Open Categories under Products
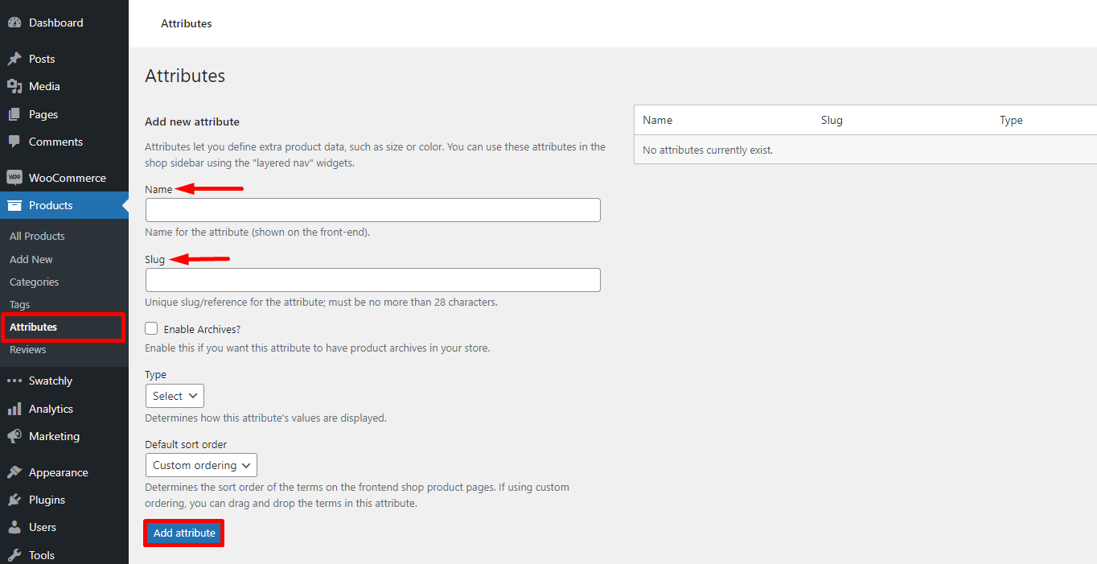The width and height of the screenshot is (1097, 564). click(x=34, y=282)
